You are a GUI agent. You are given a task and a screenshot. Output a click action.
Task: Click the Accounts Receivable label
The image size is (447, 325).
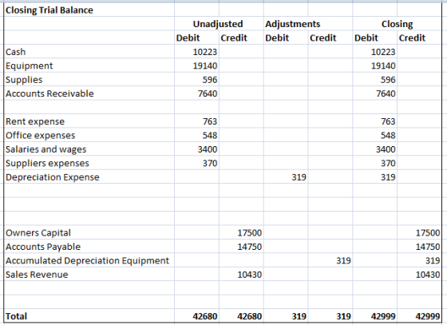tap(49, 93)
